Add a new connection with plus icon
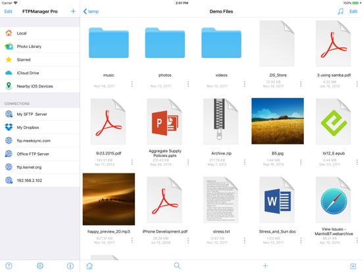Screen dimensions: 363x272 [x=73, y=11]
